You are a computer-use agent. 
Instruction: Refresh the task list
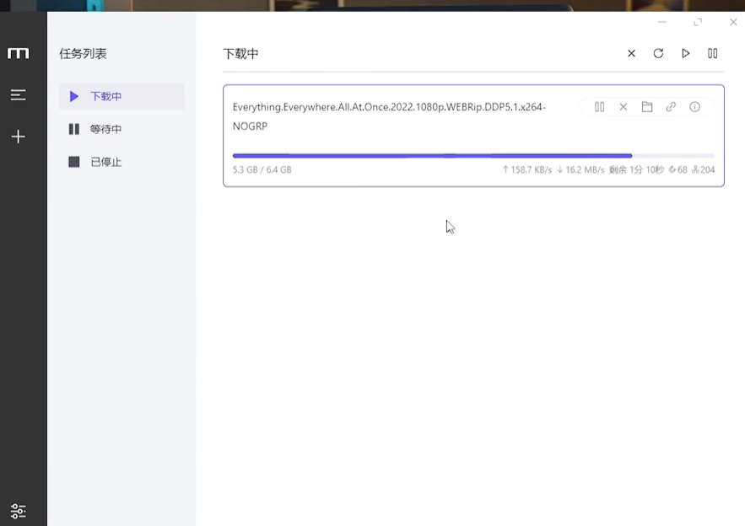pyautogui.click(x=658, y=53)
